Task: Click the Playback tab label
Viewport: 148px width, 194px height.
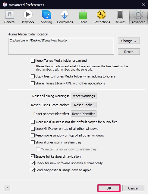Action: (x=28, y=22)
